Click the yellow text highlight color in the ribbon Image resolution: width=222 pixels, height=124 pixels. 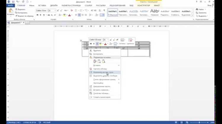65,15
